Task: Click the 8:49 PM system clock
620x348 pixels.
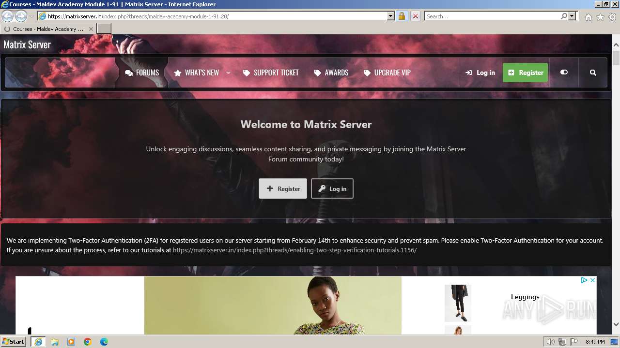Action: (x=595, y=342)
